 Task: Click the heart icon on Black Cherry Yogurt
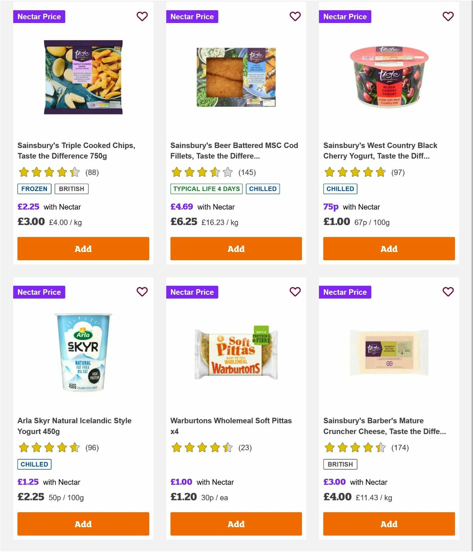click(448, 17)
